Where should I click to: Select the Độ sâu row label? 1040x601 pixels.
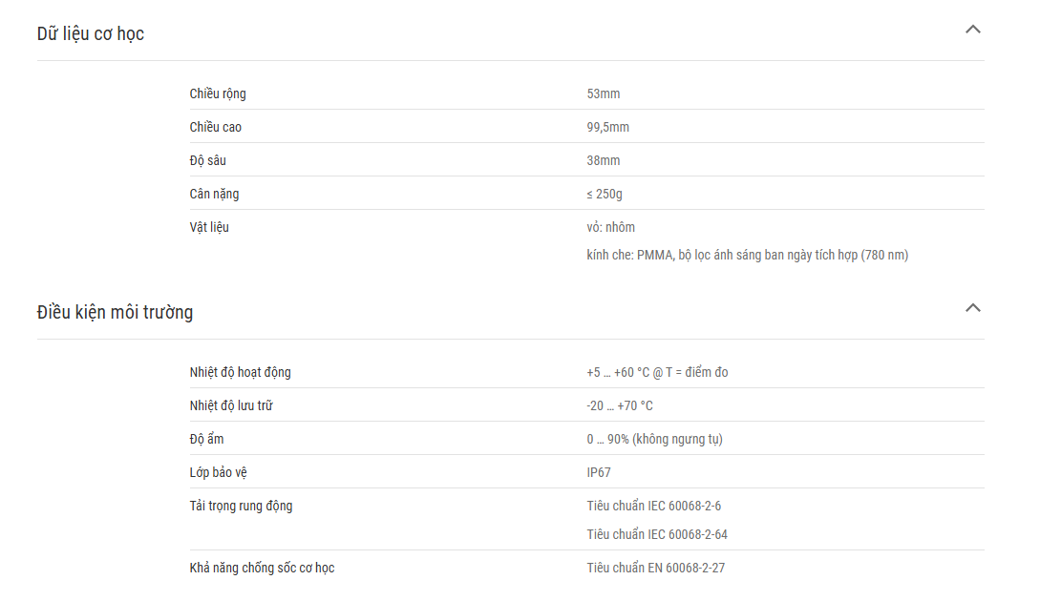[x=207, y=160]
